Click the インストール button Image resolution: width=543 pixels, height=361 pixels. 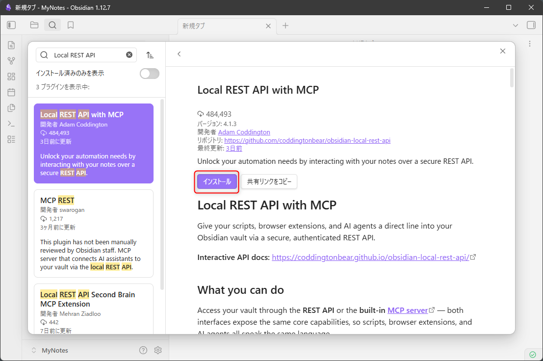point(217,181)
